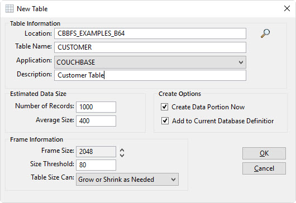Click into the Location field
This screenshot has height=203, width=296.
point(150,33)
